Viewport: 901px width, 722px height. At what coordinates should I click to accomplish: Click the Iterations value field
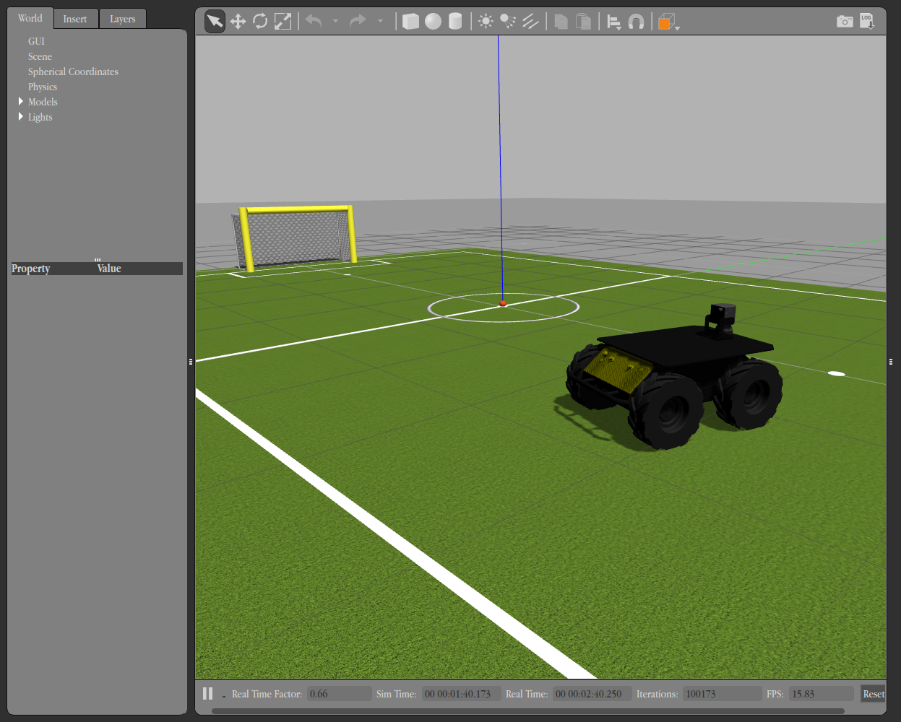[722, 694]
